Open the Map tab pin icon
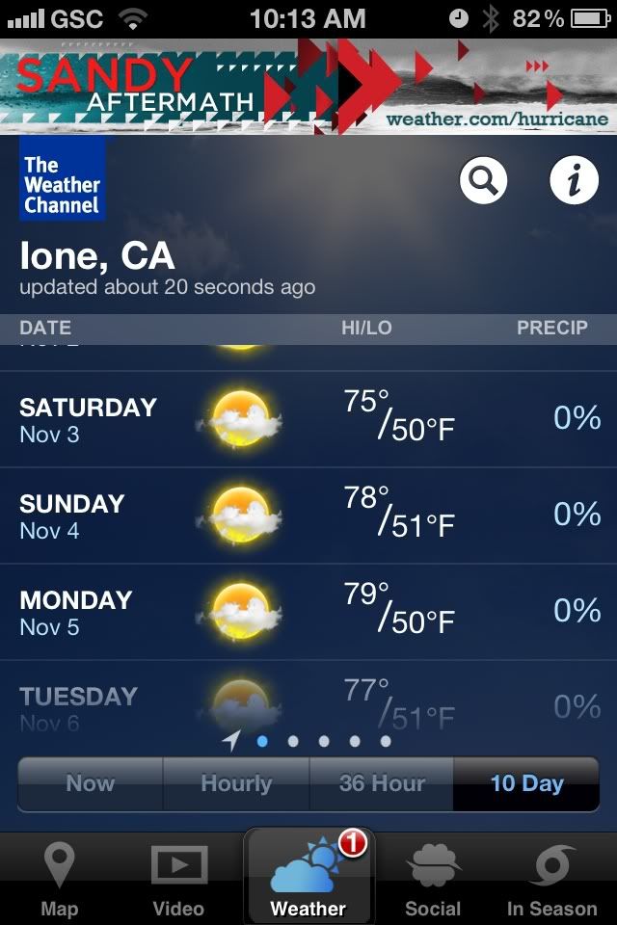 coord(60,864)
